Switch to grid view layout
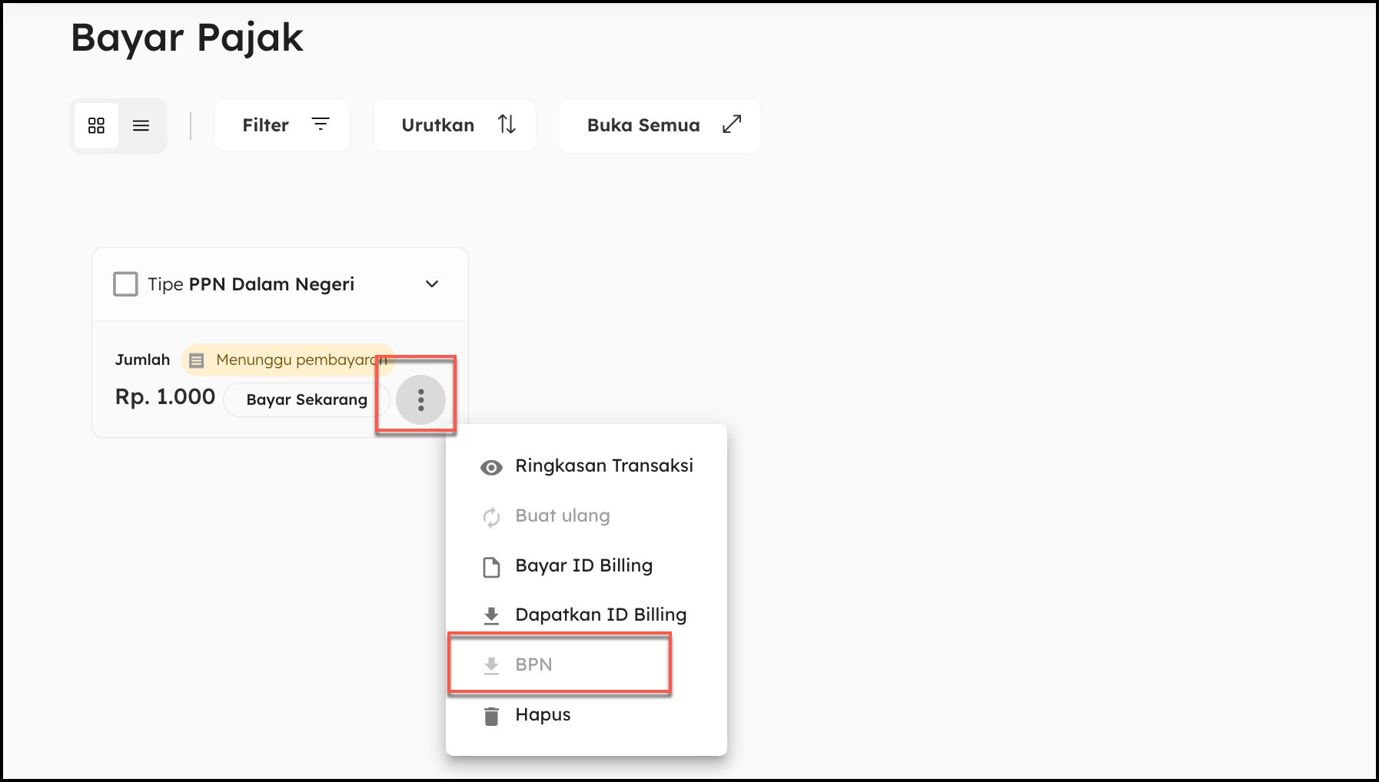Image resolution: width=1379 pixels, height=782 pixels. tap(96, 125)
